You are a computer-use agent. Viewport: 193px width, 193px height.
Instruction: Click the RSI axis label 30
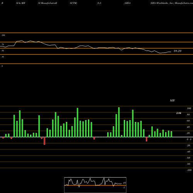click(x=3, y=57)
